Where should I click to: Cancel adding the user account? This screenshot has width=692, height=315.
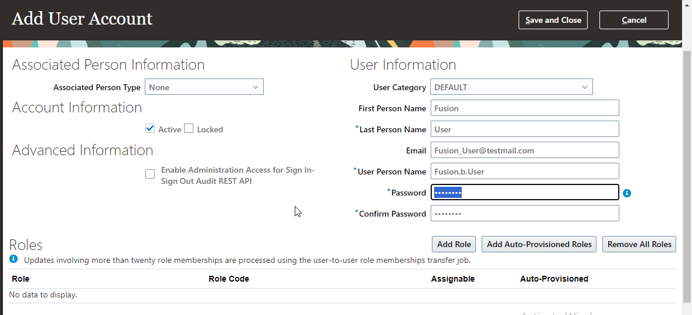click(x=634, y=20)
